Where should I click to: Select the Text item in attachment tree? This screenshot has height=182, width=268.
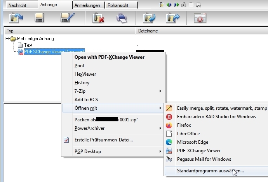click(x=28, y=45)
